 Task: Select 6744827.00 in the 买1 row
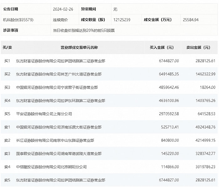(x=169, y=61)
